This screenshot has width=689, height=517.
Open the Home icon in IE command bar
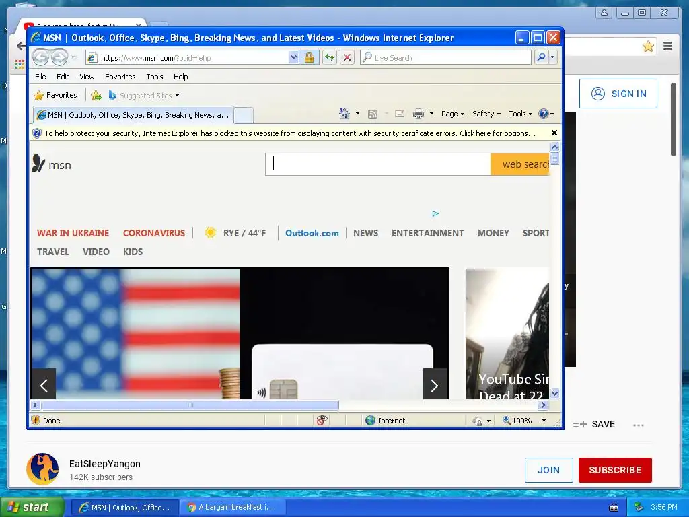344,114
